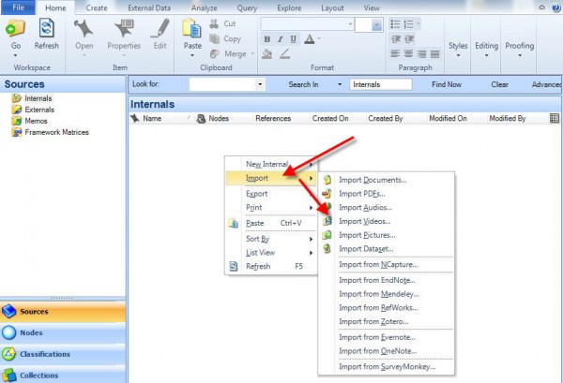The image size is (563, 383).
Task: Click the Advanced Find button
Action: coord(546,84)
